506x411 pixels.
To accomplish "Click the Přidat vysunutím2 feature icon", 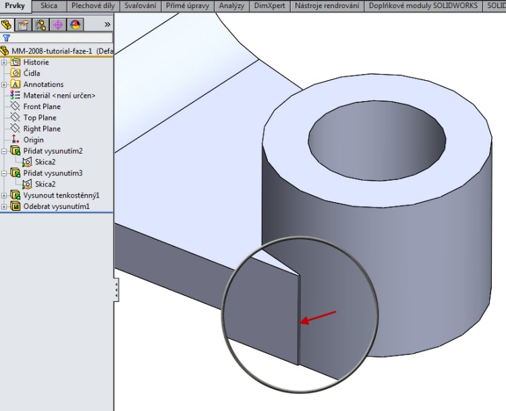I will coord(15,150).
